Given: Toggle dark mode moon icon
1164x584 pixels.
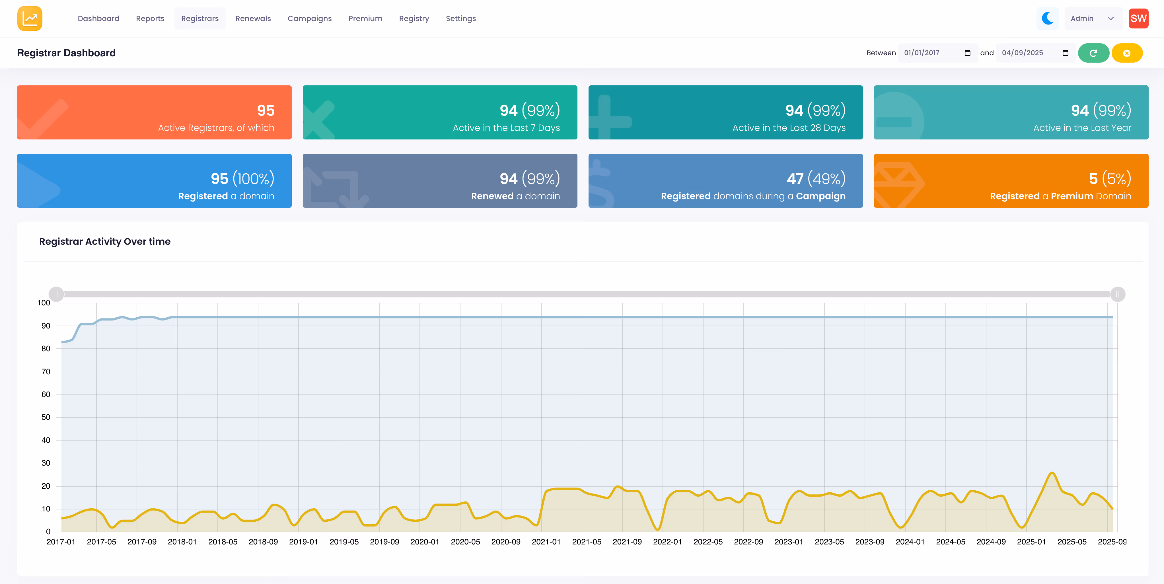Looking at the screenshot, I should click(1047, 18).
